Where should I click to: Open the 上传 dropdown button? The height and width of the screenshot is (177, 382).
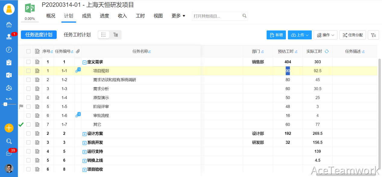tap(300, 35)
